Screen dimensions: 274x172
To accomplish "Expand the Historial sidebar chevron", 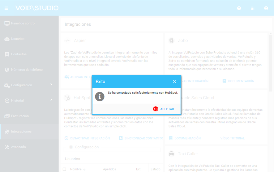I will (x=51, y=100).
